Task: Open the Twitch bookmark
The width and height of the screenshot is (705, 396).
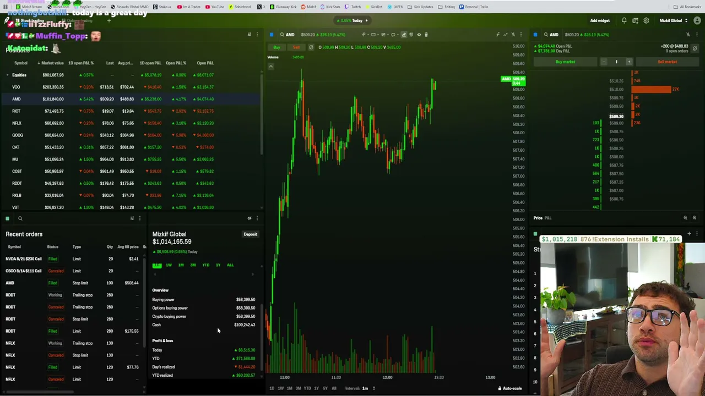Action: [x=353, y=7]
